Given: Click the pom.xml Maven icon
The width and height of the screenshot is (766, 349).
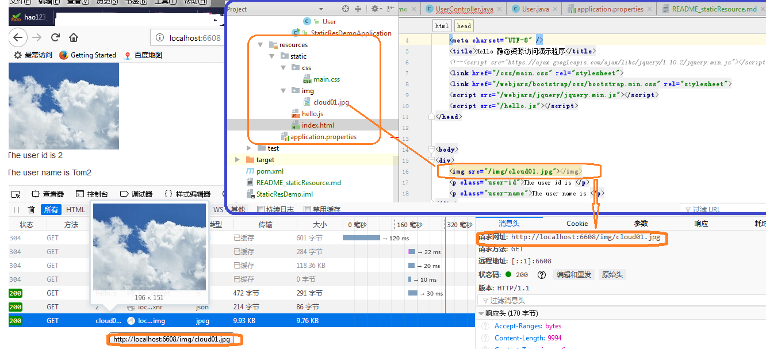Looking at the screenshot, I should pos(250,171).
